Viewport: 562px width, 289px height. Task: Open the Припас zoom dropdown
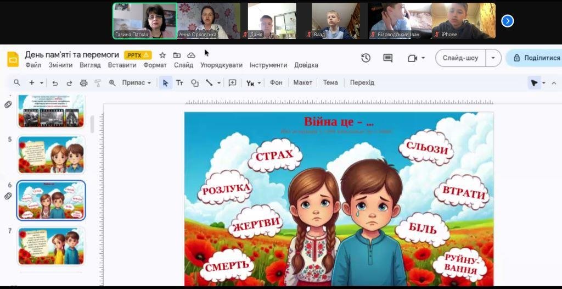(x=136, y=82)
